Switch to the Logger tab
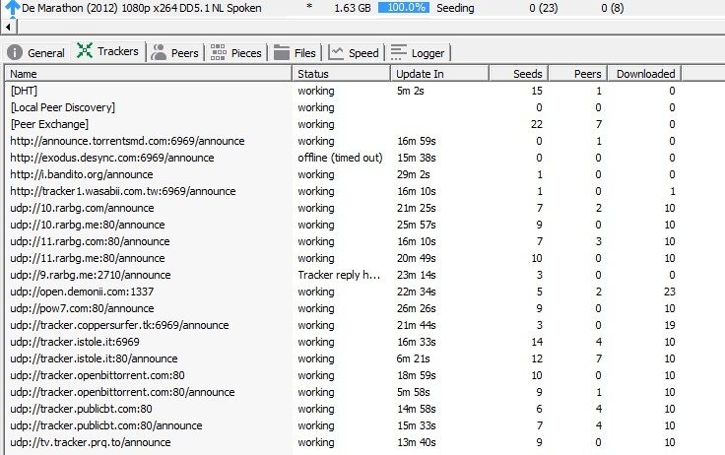Viewport: 725px width, 455px height. click(x=418, y=53)
